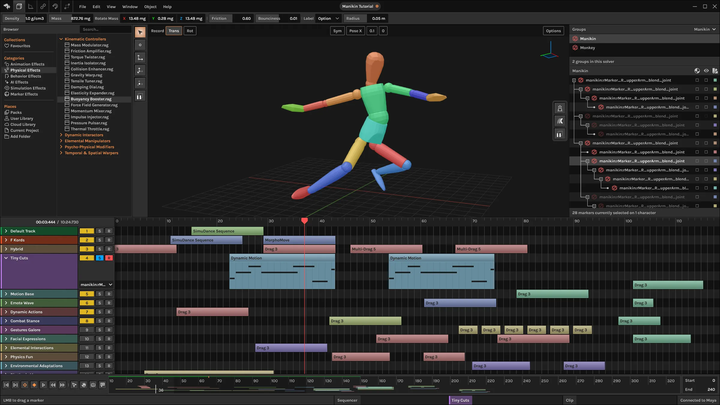
Task: Click the eye visibility icon in Manikin header
Action: coord(706,71)
